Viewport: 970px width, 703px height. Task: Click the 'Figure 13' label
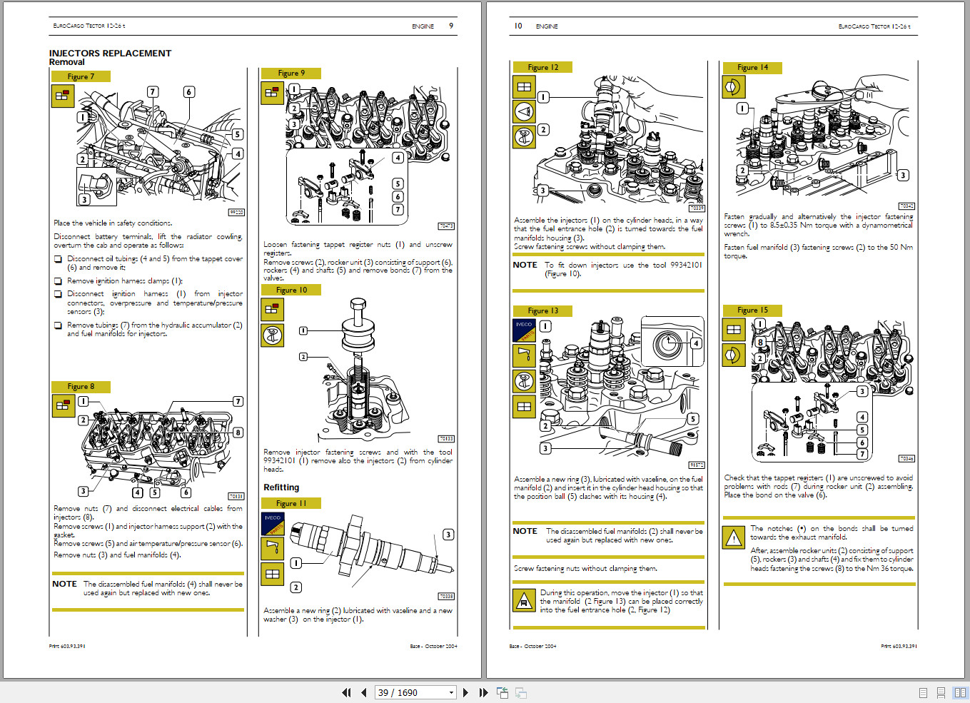click(543, 310)
